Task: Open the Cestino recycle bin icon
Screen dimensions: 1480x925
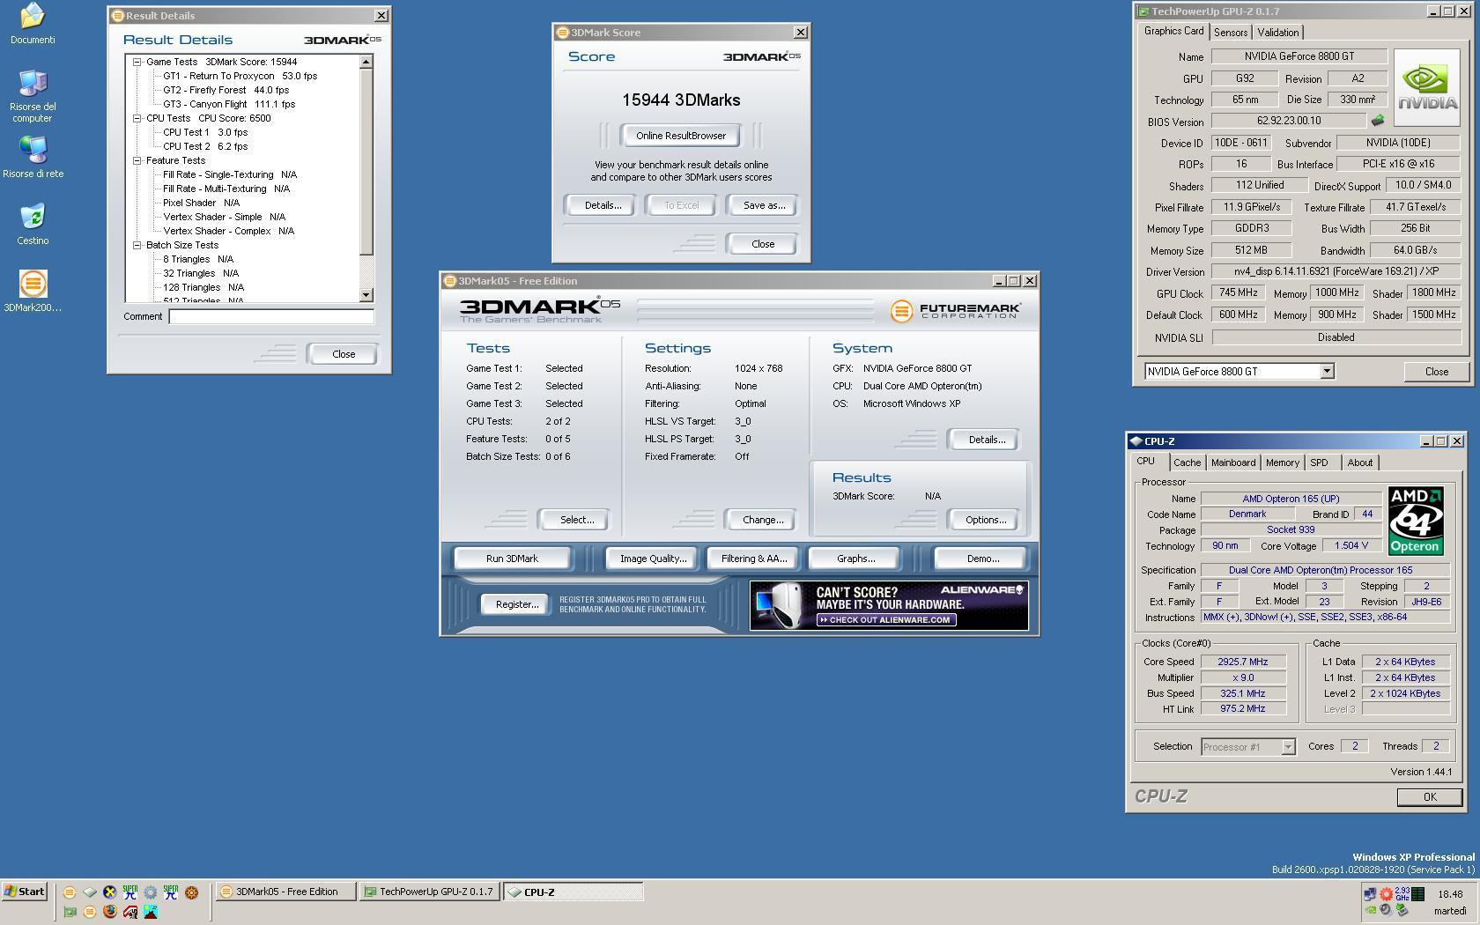Action: (x=33, y=224)
